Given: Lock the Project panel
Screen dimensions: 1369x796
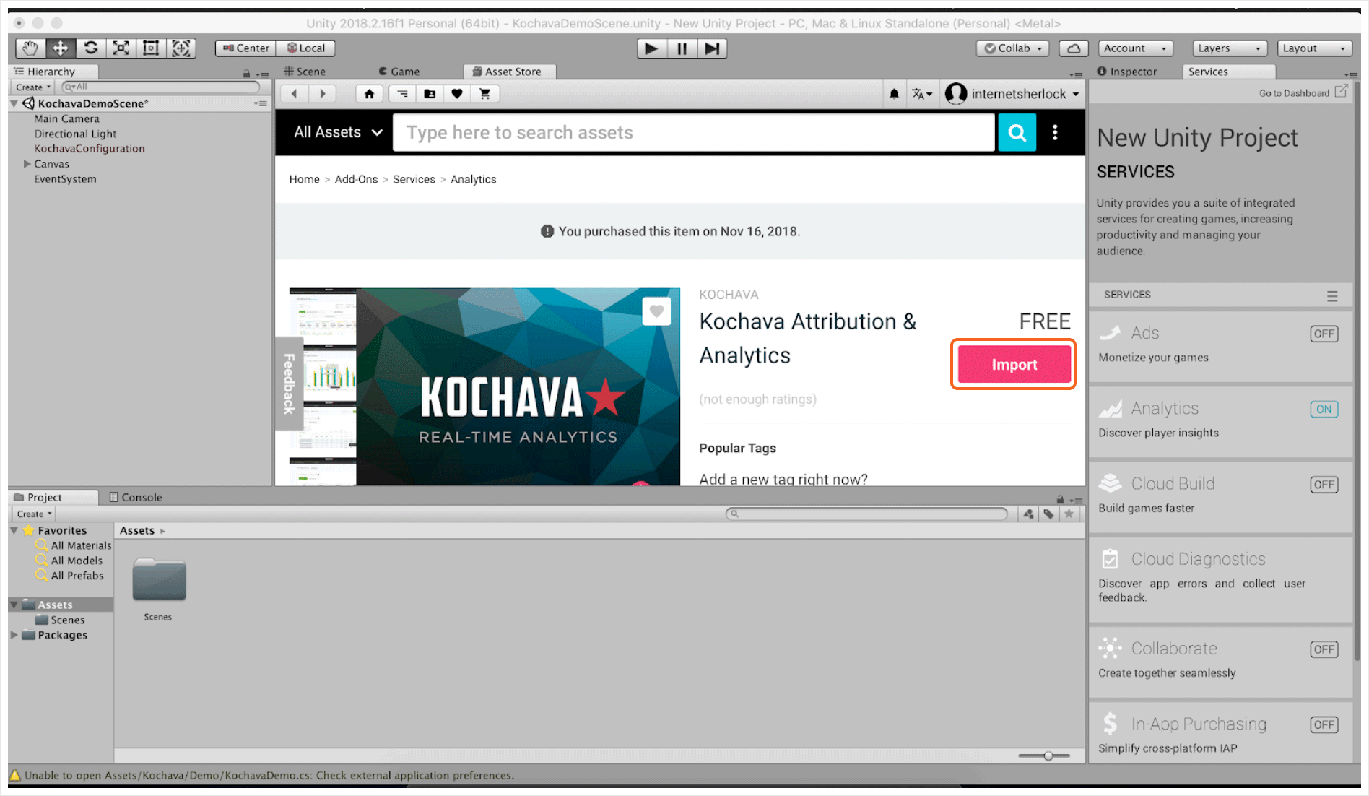Looking at the screenshot, I should click(1060, 500).
